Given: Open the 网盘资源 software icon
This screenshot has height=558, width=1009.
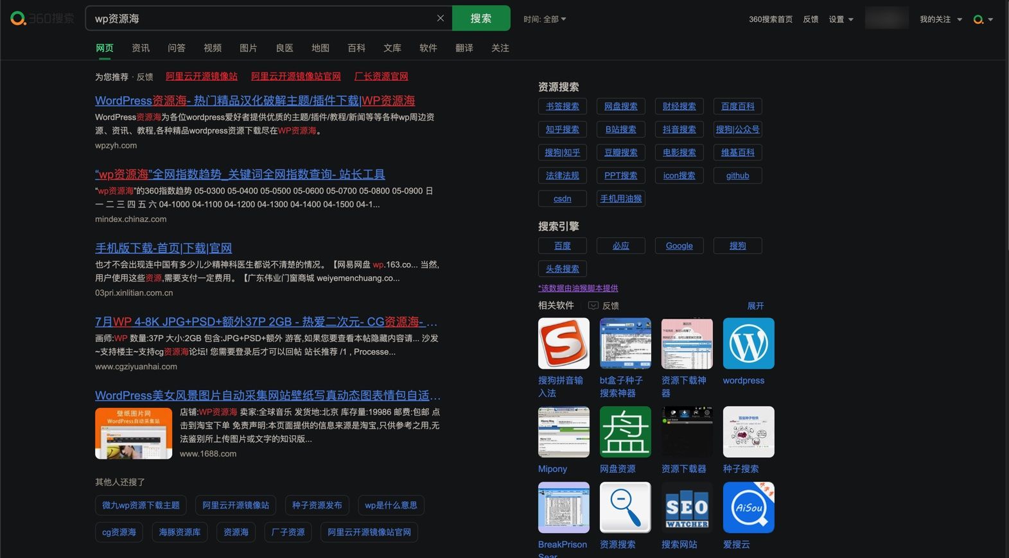Looking at the screenshot, I should 625,432.
